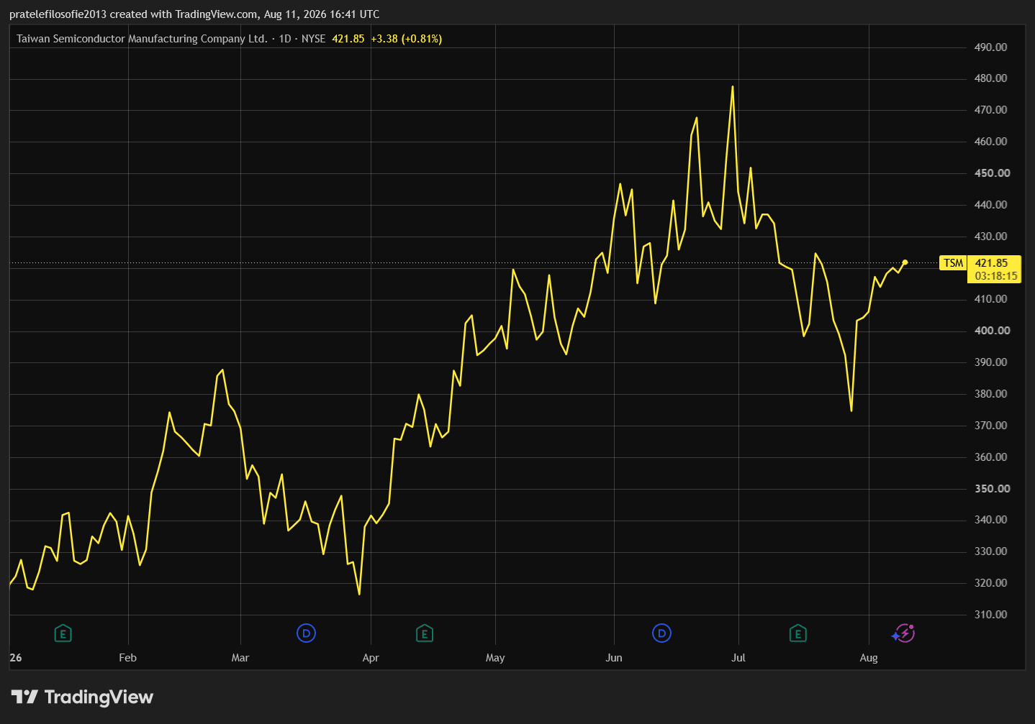This screenshot has height=724, width=1035.
Task: Click the 340.00 price axis label
Action: [991, 520]
